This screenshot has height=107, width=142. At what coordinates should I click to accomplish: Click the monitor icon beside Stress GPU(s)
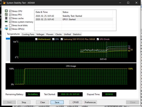(x=6, y=29)
